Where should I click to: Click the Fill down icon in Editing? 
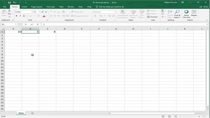point(163,14)
